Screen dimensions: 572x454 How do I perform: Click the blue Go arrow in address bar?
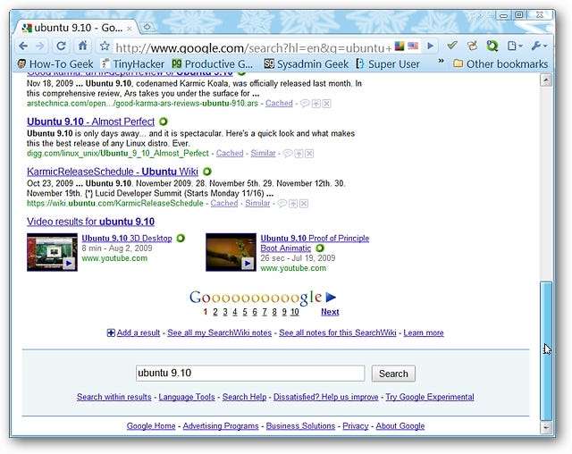pos(431,46)
